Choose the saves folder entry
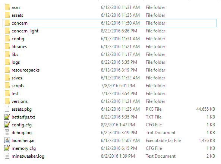This screenshot has width=221, height=164. (17, 78)
